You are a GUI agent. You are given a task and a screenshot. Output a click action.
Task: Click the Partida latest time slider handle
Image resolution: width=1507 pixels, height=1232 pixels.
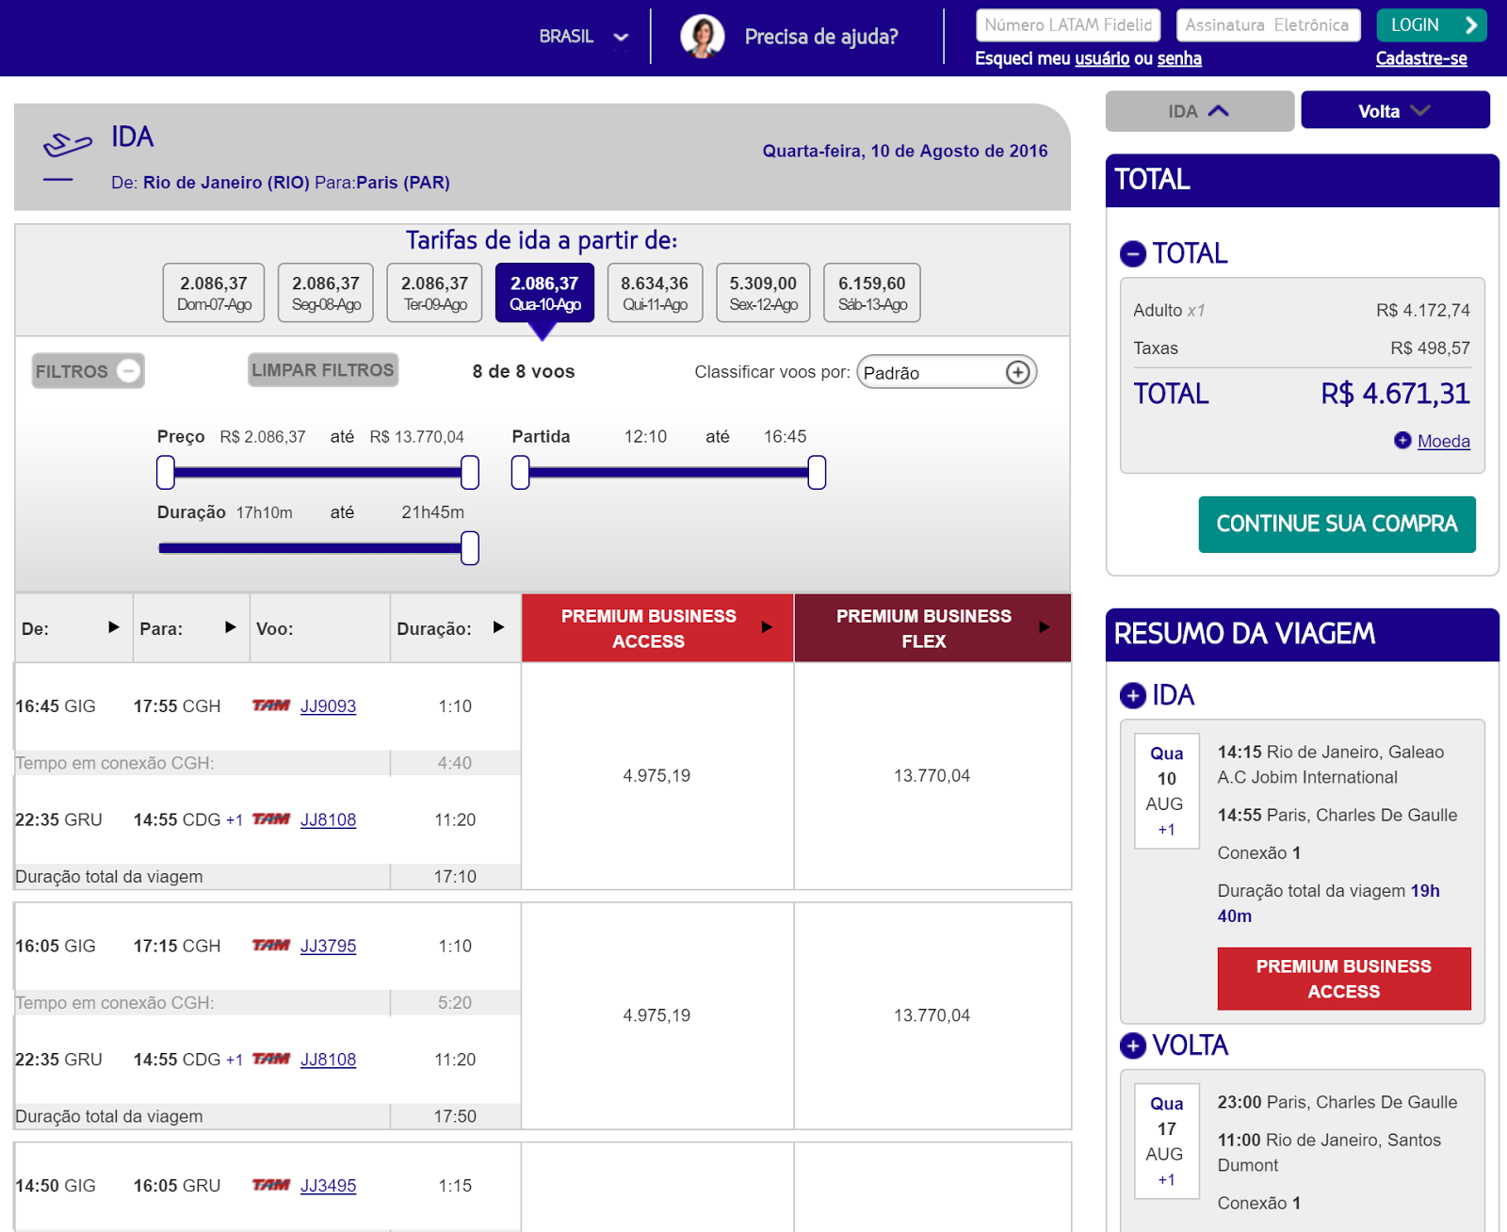pyautogui.click(x=817, y=473)
